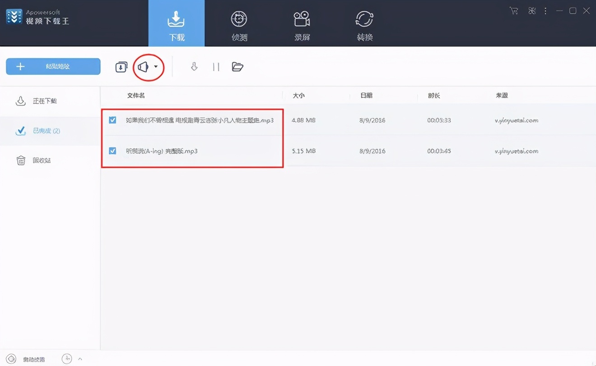Expand the audio quality dropdown arrow
Image resolution: width=596 pixels, height=366 pixels.
click(x=155, y=66)
